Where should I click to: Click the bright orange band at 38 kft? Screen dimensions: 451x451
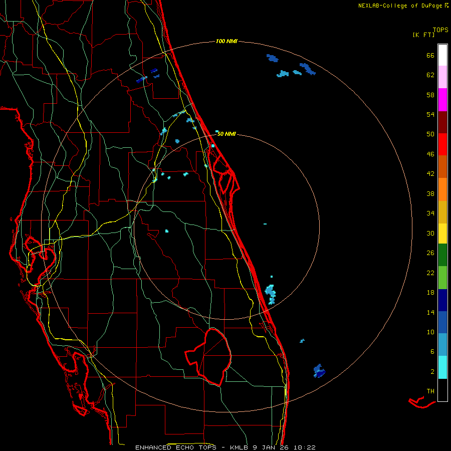442,189
